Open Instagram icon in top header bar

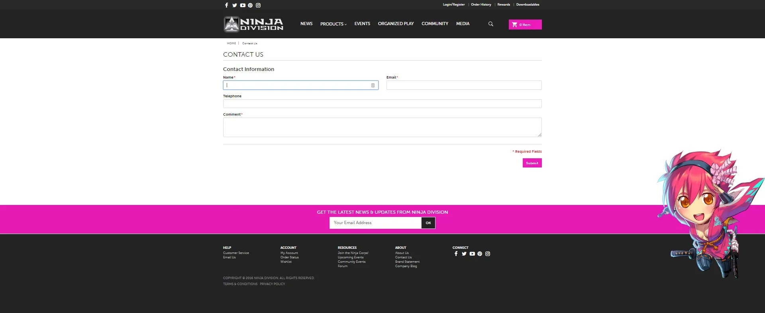(258, 5)
